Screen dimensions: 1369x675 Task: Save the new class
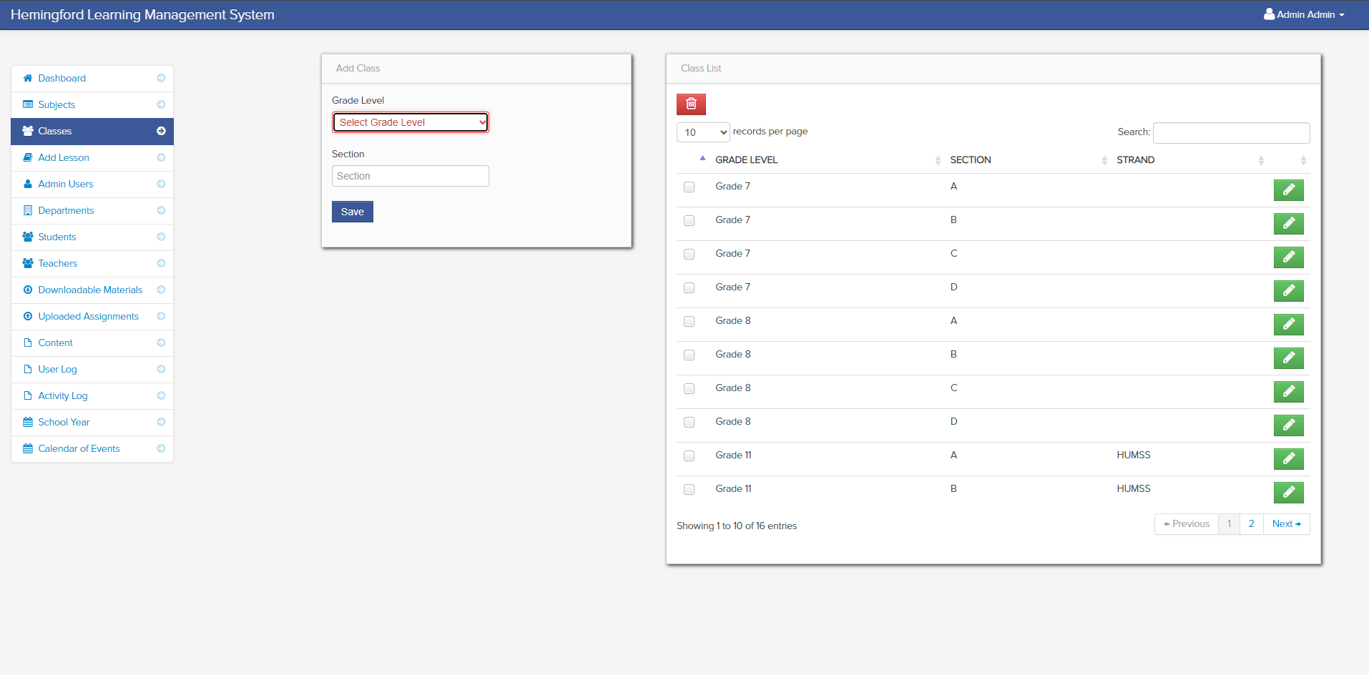pos(352,212)
